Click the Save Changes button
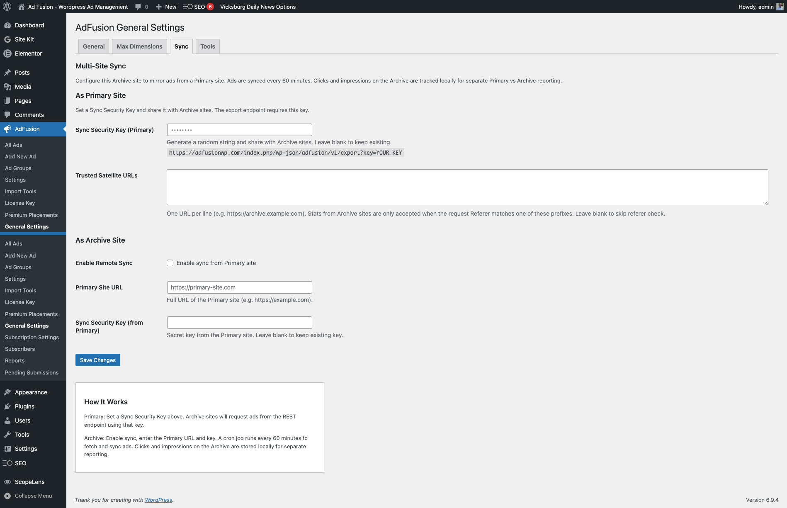Viewport: 787px width, 508px height. 98,360
